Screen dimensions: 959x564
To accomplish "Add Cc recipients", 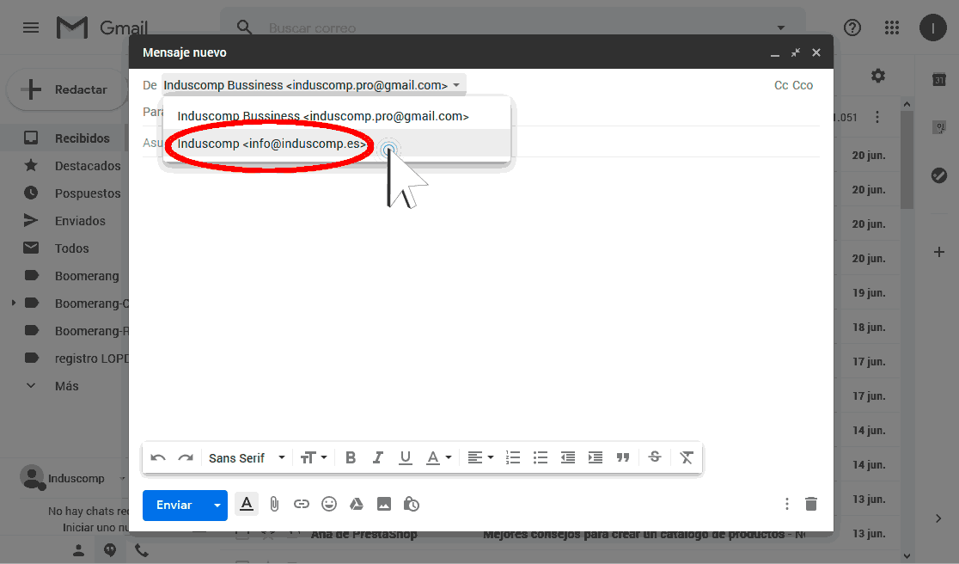I will click(x=781, y=85).
